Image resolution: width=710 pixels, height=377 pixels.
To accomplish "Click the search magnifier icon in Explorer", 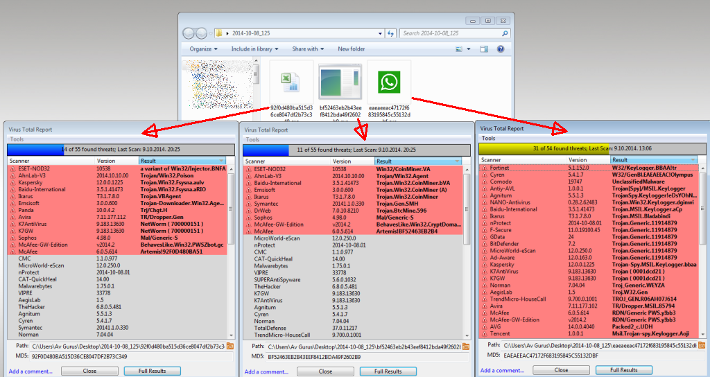I will pos(505,33).
